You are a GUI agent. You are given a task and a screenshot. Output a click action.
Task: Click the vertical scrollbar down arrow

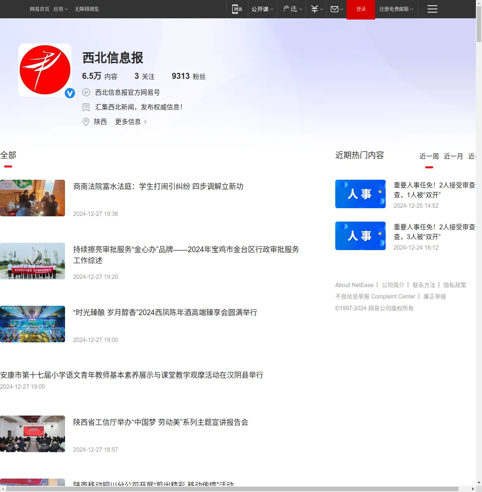479,483
